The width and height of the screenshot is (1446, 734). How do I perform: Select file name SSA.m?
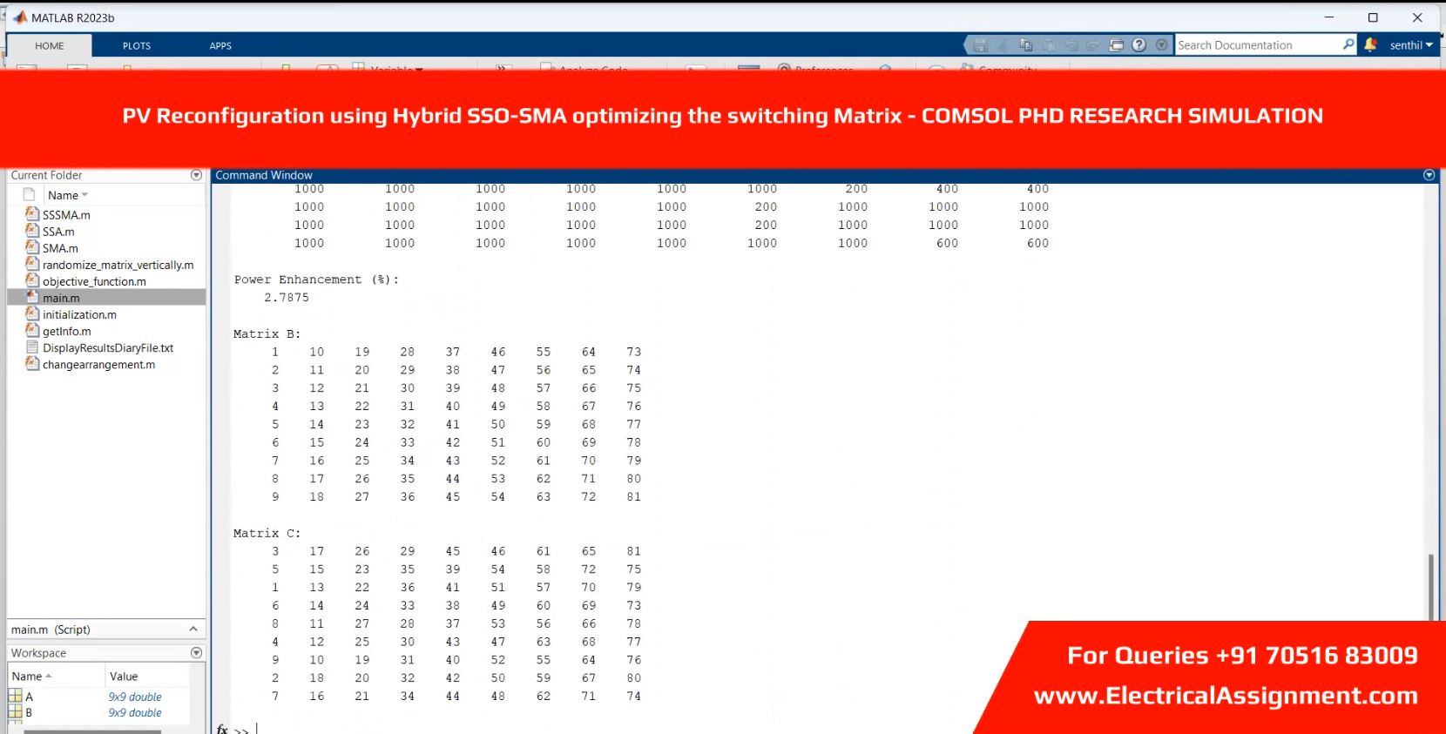tap(58, 232)
